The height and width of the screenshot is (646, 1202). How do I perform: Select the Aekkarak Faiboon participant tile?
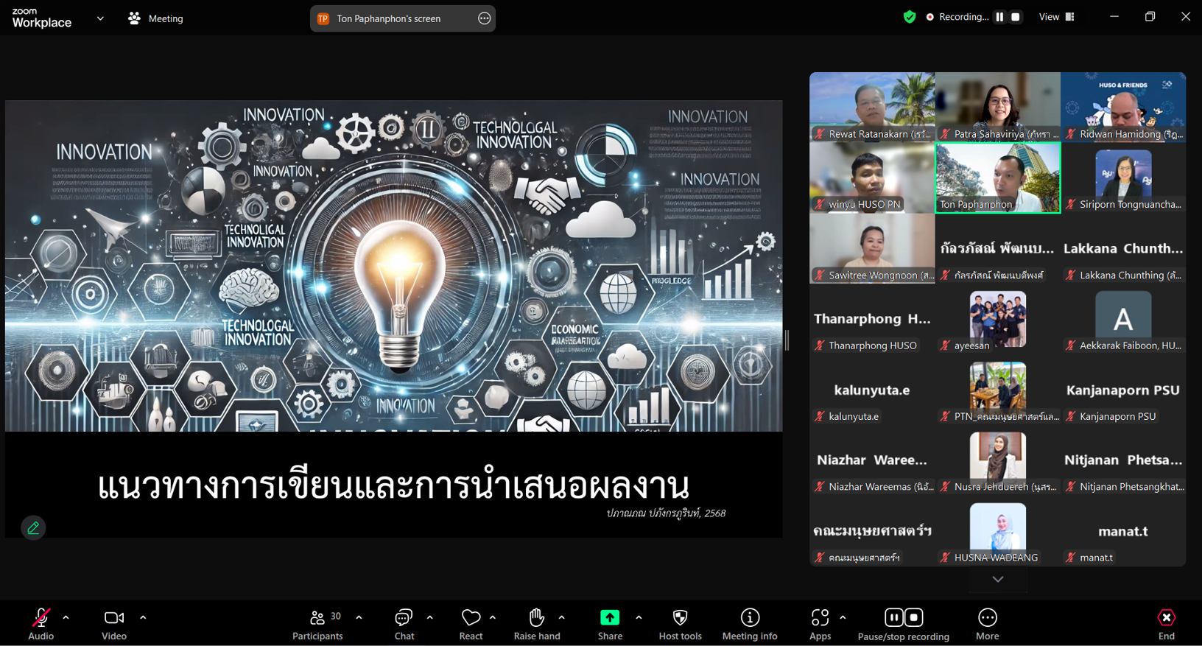click(x=1123, y=319)
